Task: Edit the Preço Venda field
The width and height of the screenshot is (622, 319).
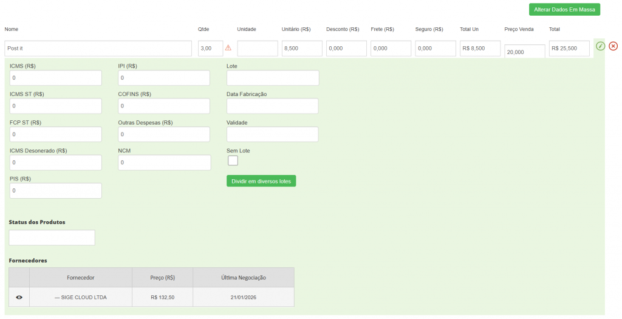Action: click(x=524, y=52)
